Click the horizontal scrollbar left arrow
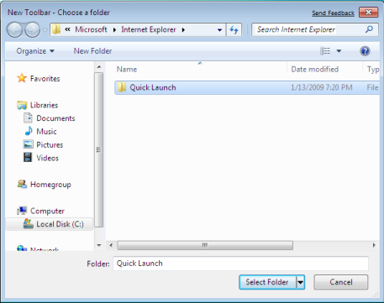This screenshot has height=303, width=384. click(x=111, y=245)
